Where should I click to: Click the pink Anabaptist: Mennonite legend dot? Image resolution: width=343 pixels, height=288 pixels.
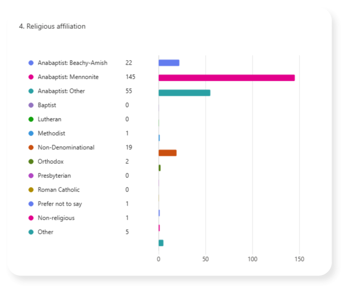coord(31,77)
